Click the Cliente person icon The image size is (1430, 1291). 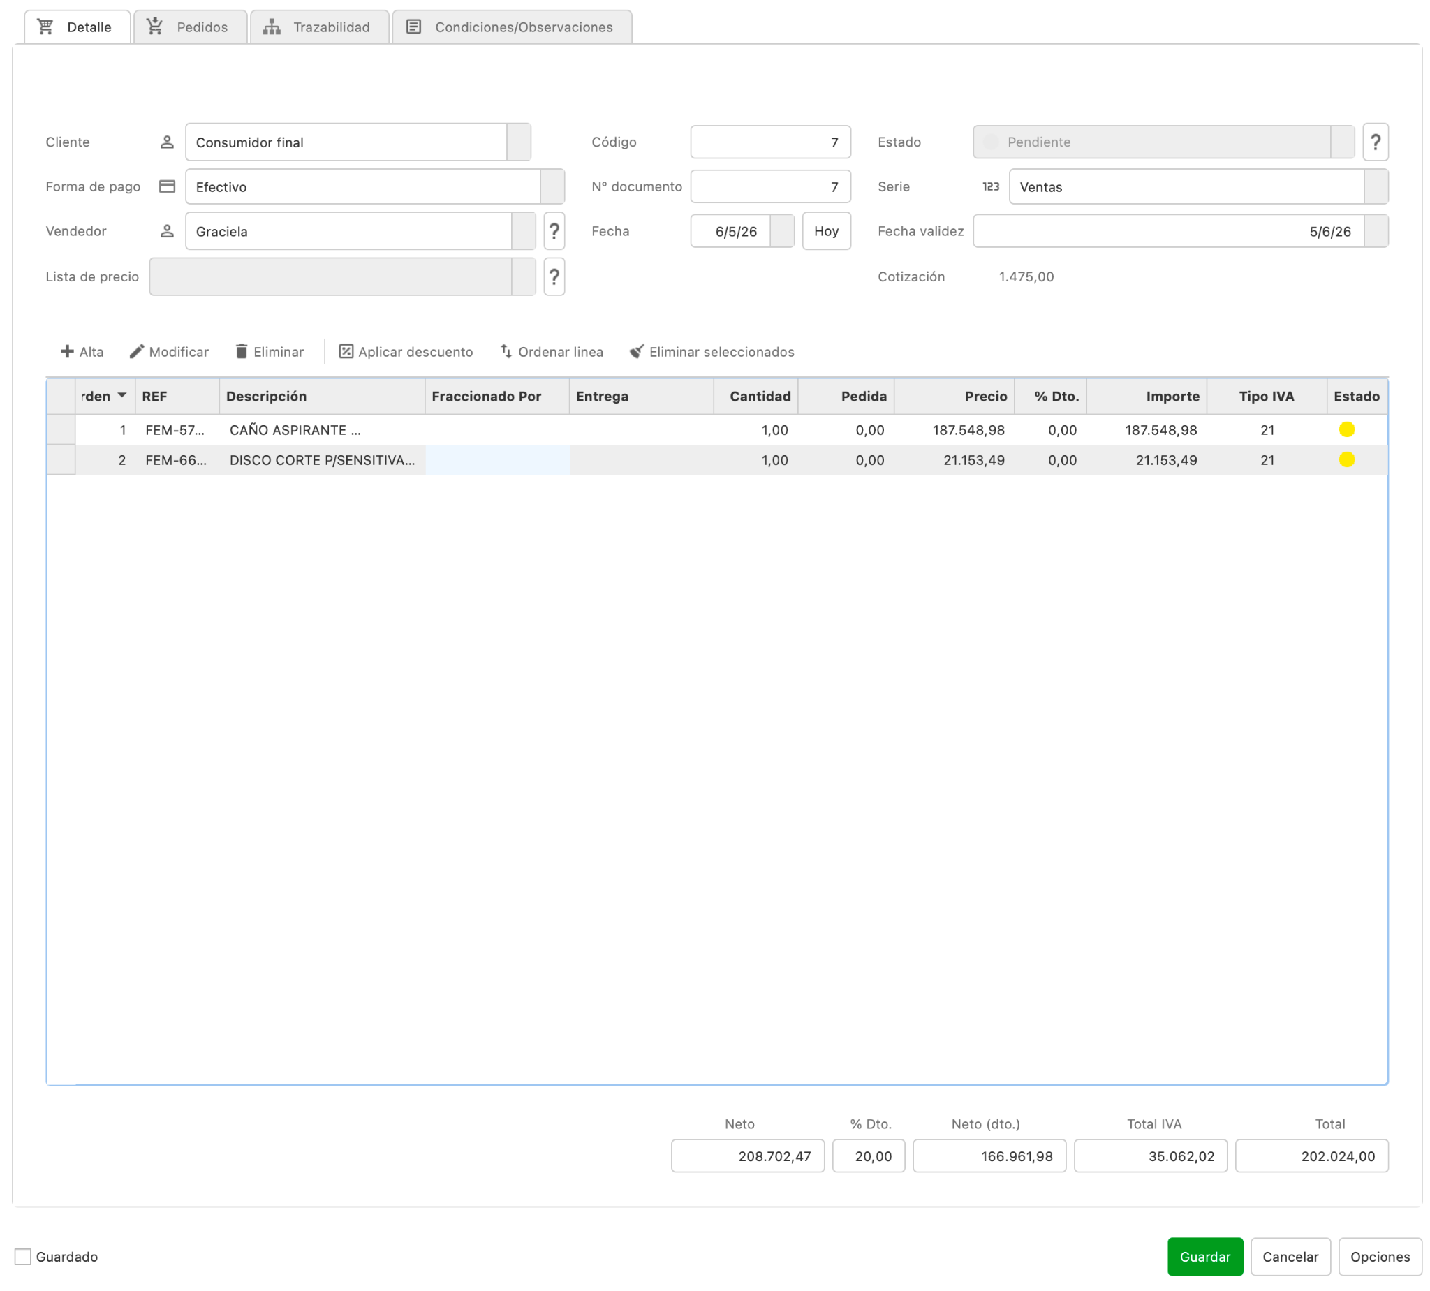[x=167, y=142]
